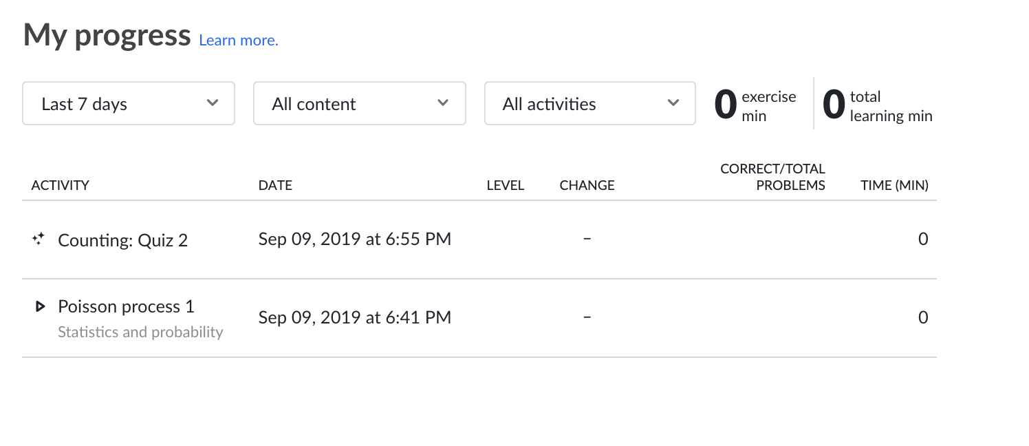Click the chevron arrow of All activities
This screenshot has width=1029, height=446.
tap(673, 103)
